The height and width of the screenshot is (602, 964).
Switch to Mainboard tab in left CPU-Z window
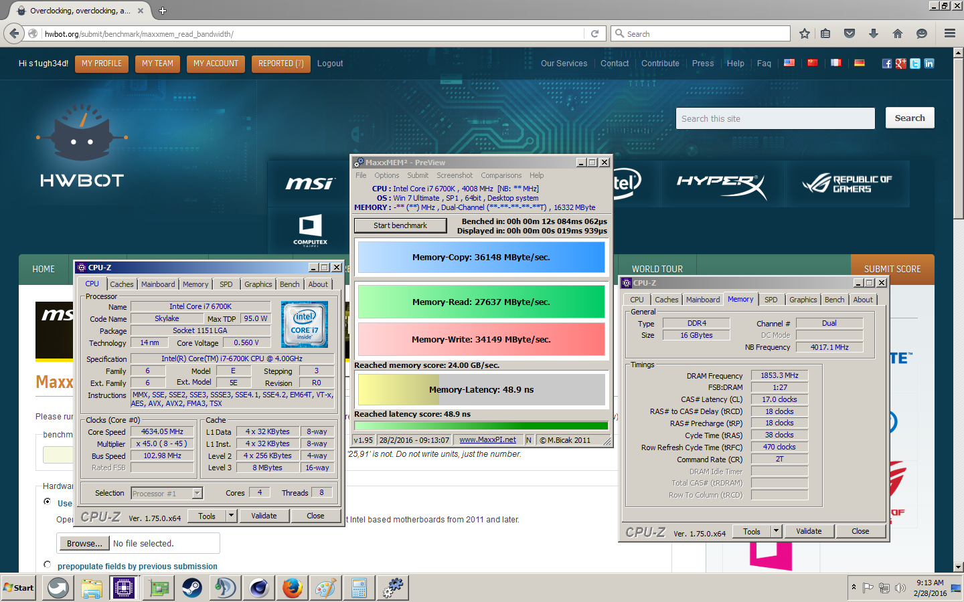158,284
